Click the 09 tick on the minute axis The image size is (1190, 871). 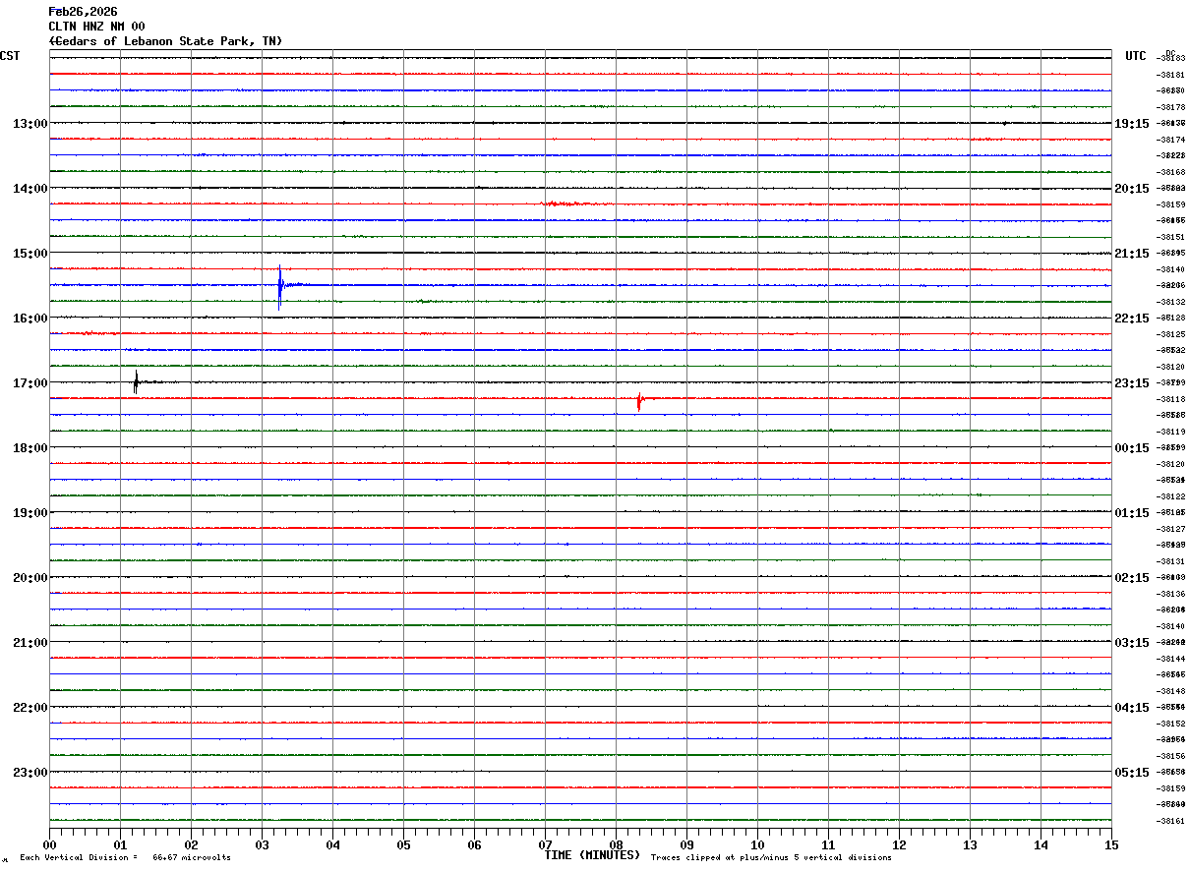point(686,844)
